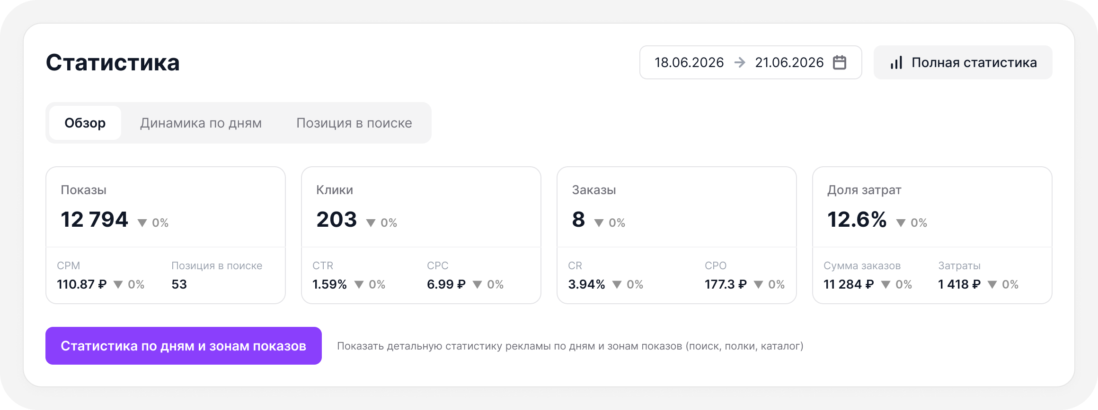Open the Динамика по дням tab
This screenshot has width=1098, height=410.
[x=201, y=123]
